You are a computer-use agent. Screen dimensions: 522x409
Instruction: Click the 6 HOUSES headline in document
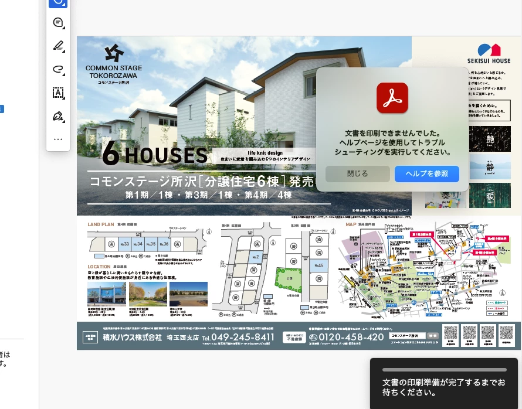(155, 154)
